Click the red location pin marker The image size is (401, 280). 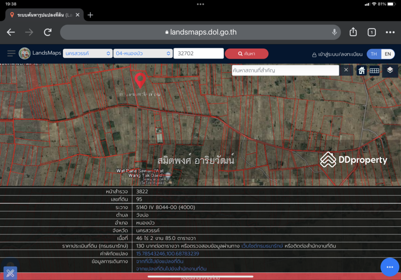[x=140, y=80]
